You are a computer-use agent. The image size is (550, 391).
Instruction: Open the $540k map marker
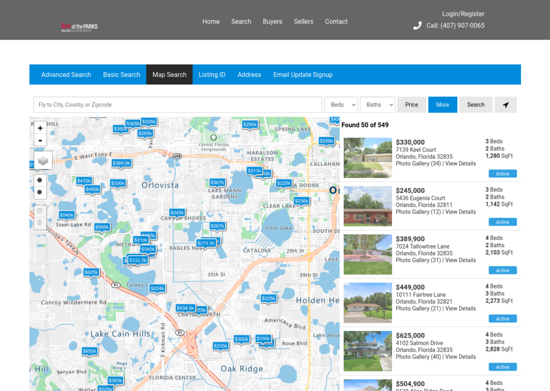tap(67, 215)
